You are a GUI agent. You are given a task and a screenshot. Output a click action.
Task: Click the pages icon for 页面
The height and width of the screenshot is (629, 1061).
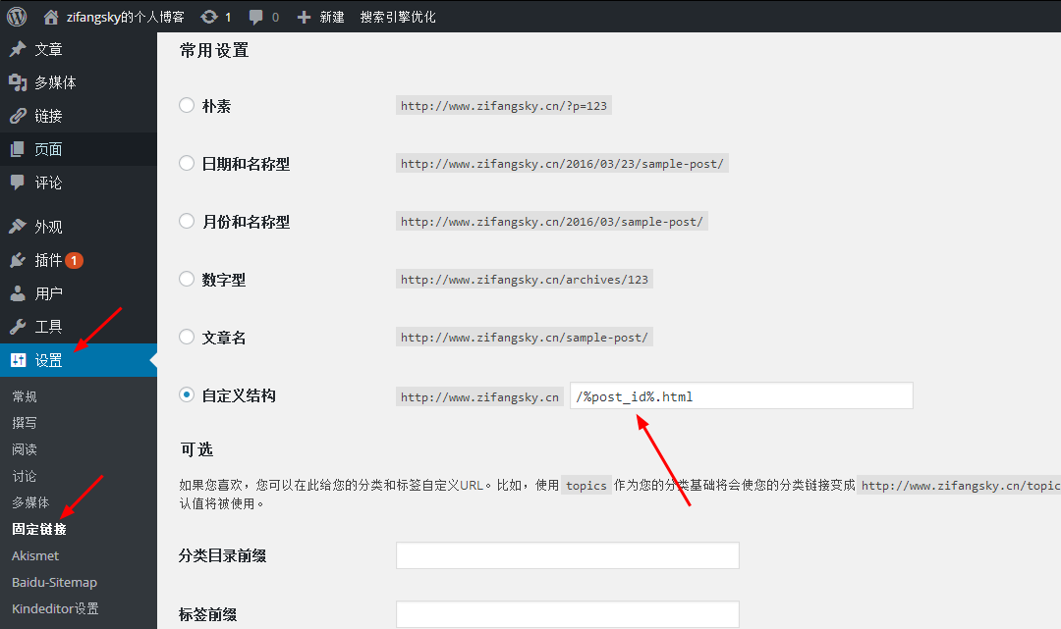18,149
